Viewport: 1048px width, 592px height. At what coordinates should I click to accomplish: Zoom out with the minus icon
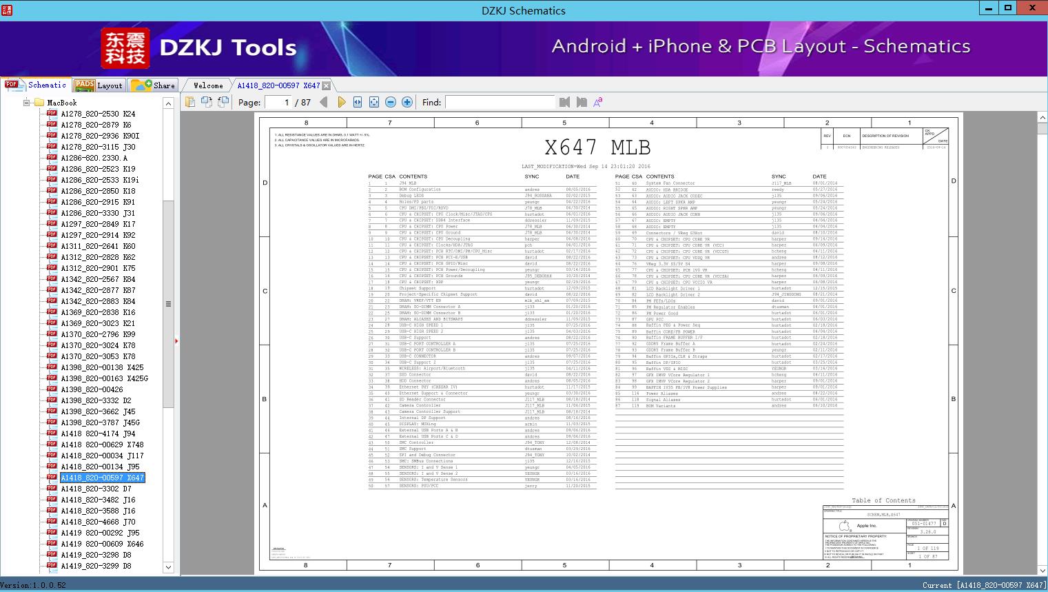coord(391,102)
